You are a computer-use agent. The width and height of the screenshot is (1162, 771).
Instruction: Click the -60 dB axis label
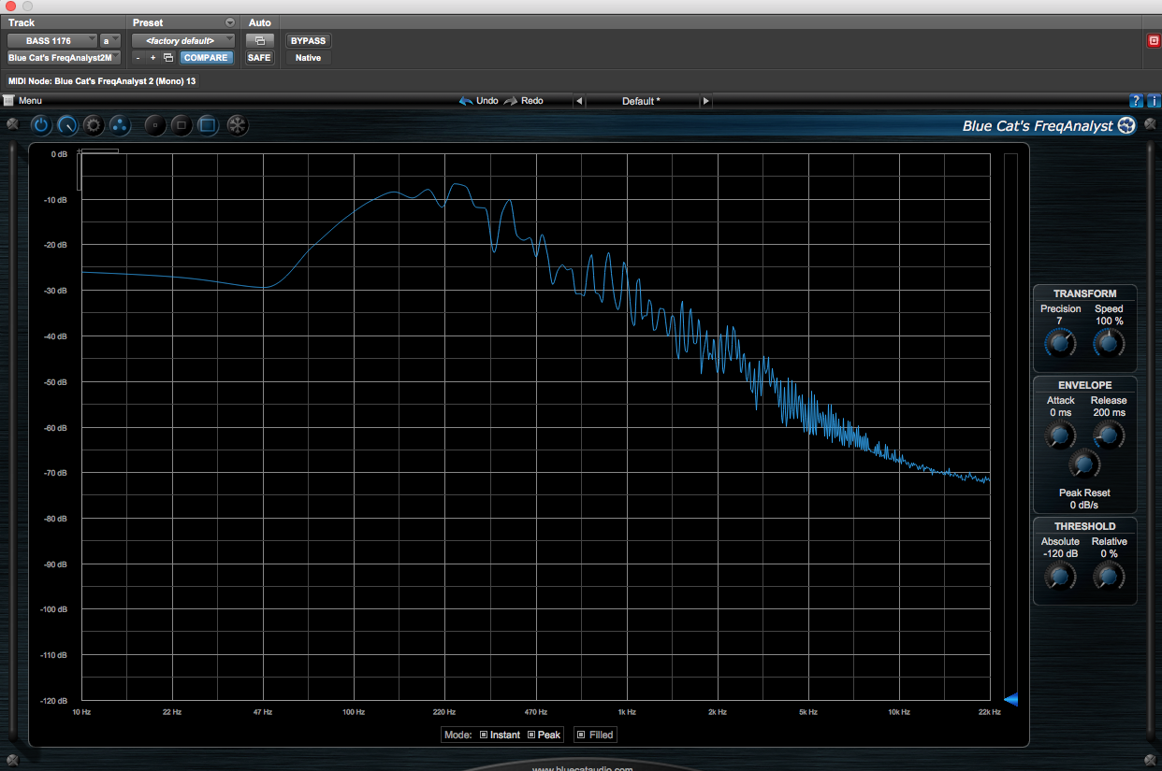57,427
